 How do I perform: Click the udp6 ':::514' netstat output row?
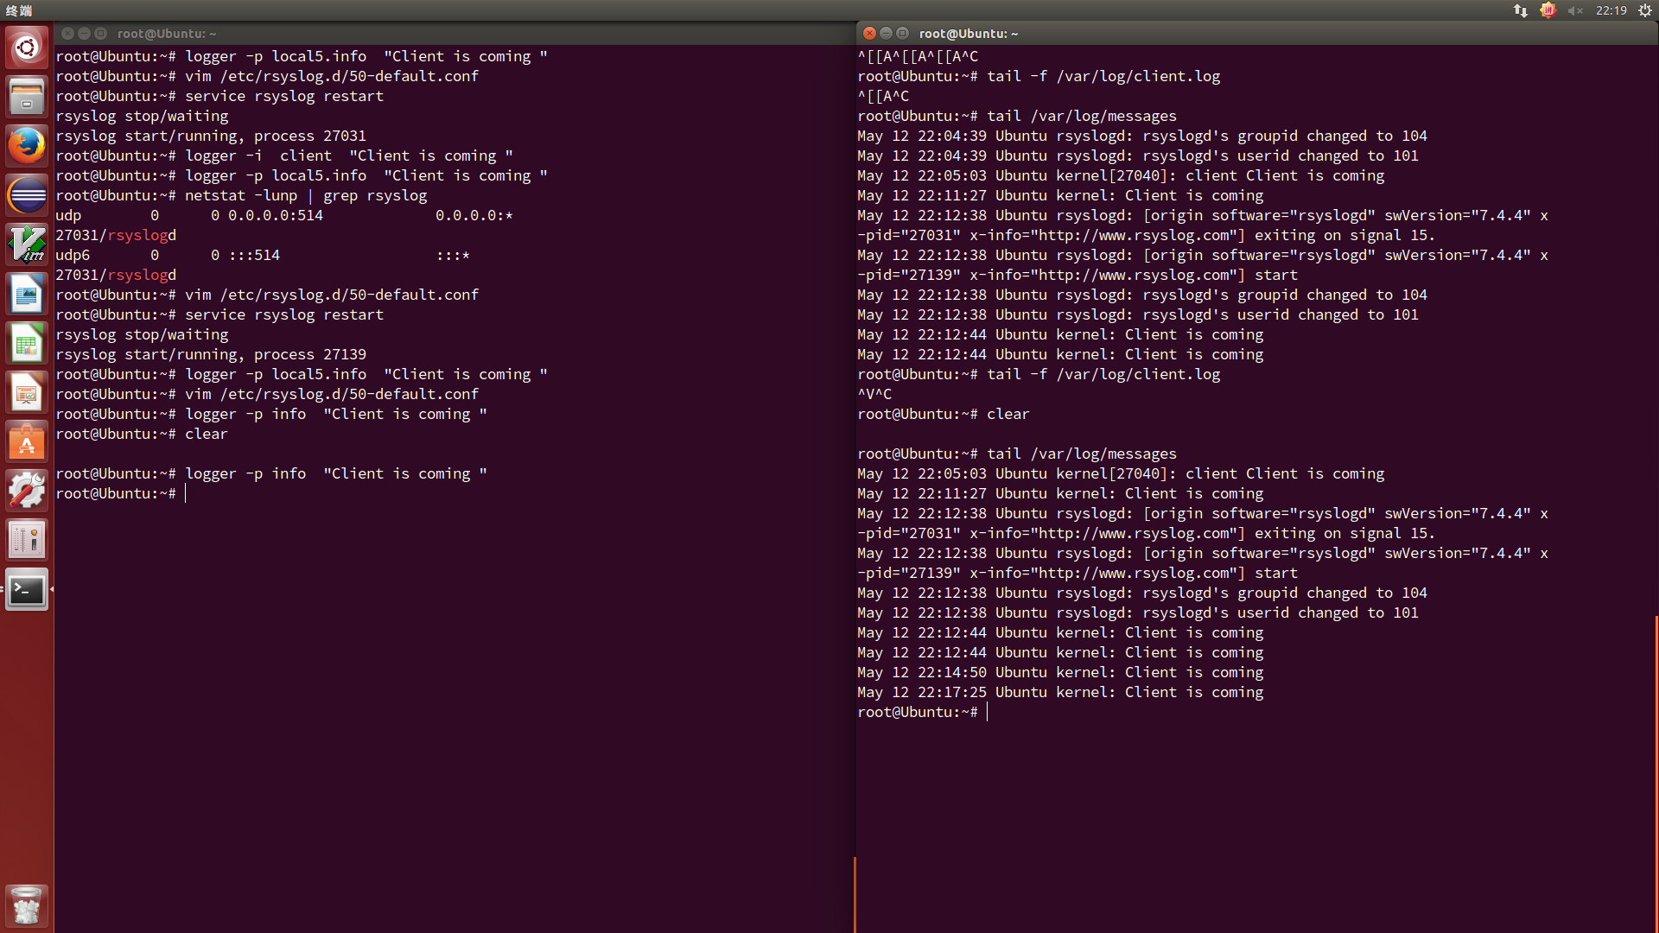tap(263, 255)
